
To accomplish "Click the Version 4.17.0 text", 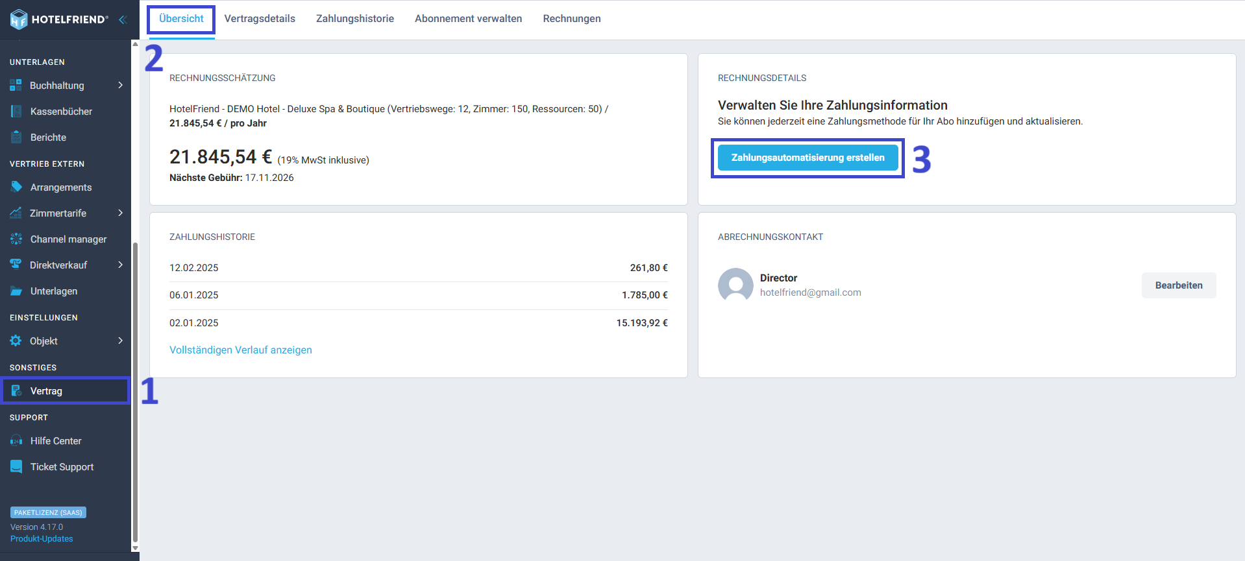I will [36, 527].
